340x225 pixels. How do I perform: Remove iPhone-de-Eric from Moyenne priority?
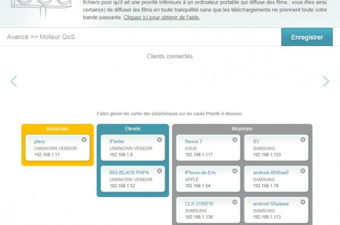235,171
